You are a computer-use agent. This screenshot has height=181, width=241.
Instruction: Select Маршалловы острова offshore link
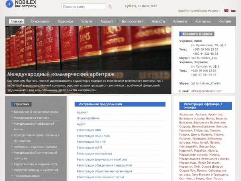tap(193, 154)
